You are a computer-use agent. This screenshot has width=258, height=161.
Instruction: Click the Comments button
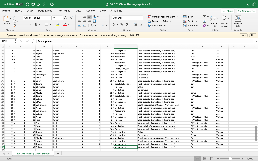click(246, 11)
